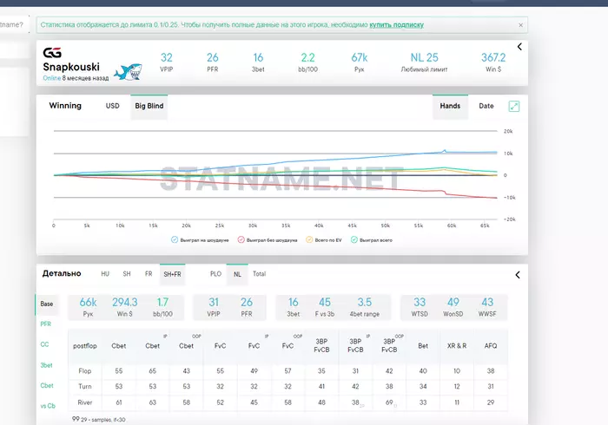Screen dimensions: 608x425
Task: Click the River Cbet value 61
Action: click(x=119, y=402)
